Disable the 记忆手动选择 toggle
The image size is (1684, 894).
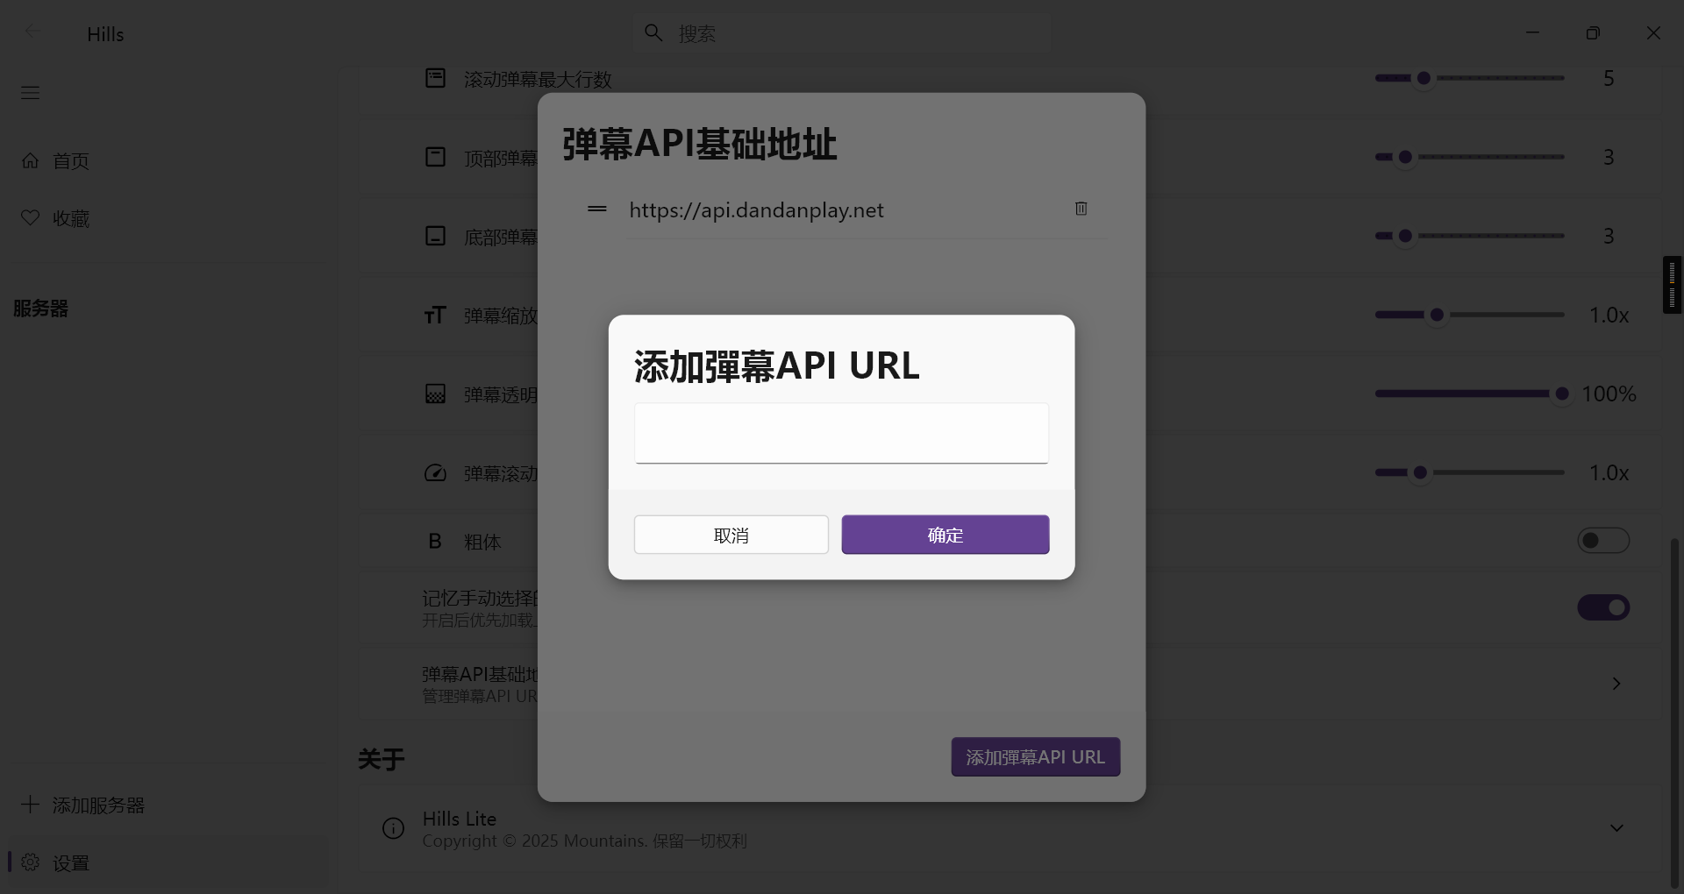pos(1602,607)
